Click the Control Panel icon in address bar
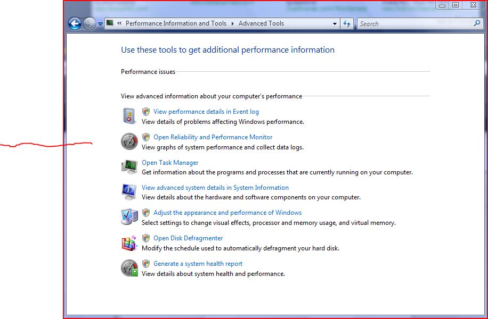Image resolution: width=488 pixels, height=319 pixels. pos(110,23)
